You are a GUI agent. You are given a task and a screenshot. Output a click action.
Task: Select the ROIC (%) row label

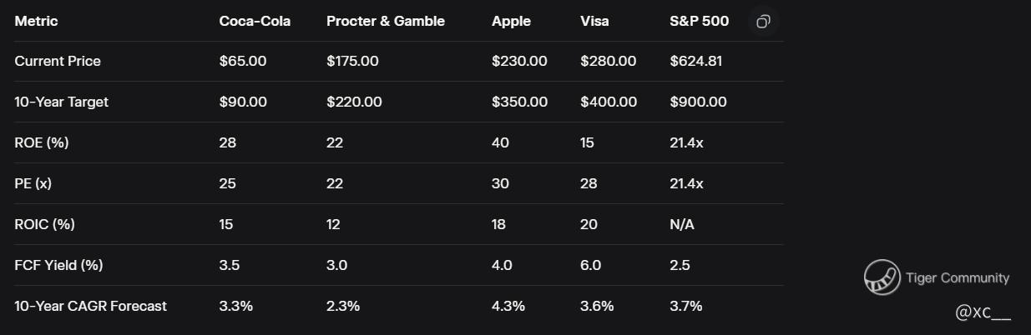[45, 225]
